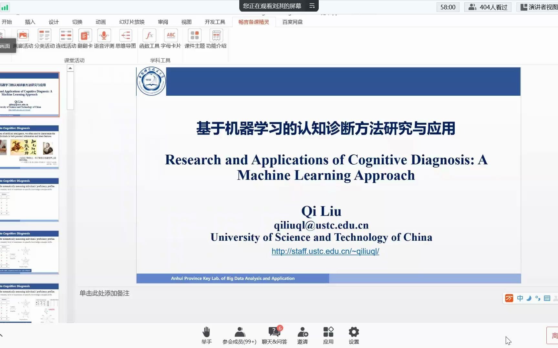Toggle Chinese punctuation mode
The image size is (558, 348).
tap(538, 298)
